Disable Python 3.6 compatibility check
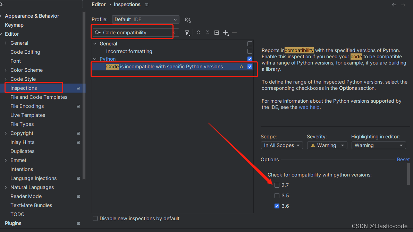 277,206
